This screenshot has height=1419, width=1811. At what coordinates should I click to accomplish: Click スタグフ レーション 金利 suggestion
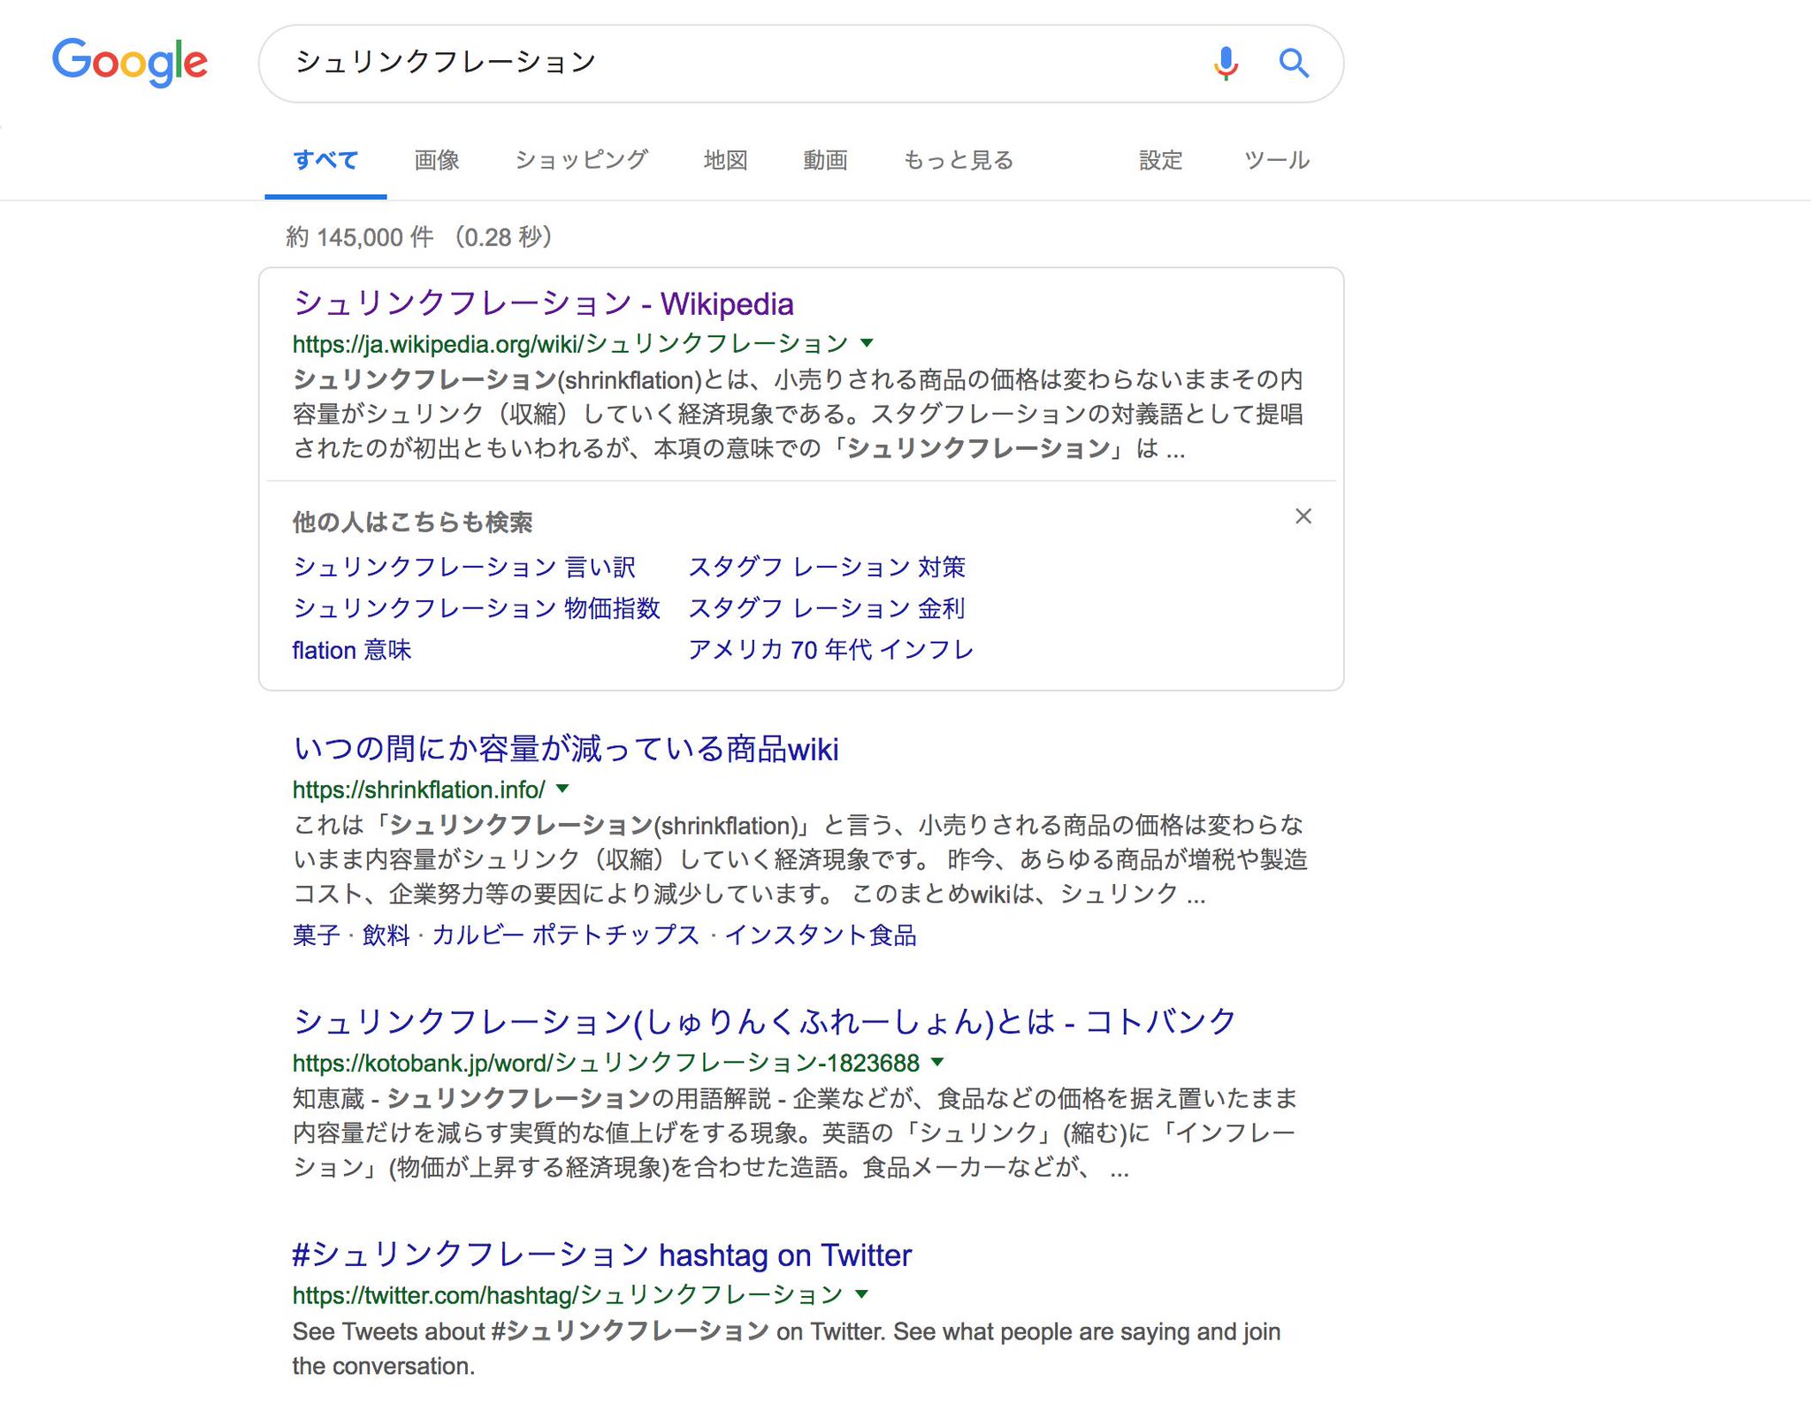(x=827, y=608)
